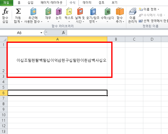The image size is (168, 134).
Task: Open the 찾기/참조 영역 functions icon
Action: pyautogui.click(x=93, y=11)
